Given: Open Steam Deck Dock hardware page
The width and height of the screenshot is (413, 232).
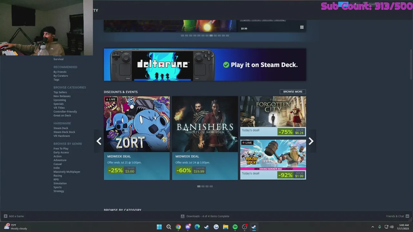Looking at the screenshot, I should (64, 132).
